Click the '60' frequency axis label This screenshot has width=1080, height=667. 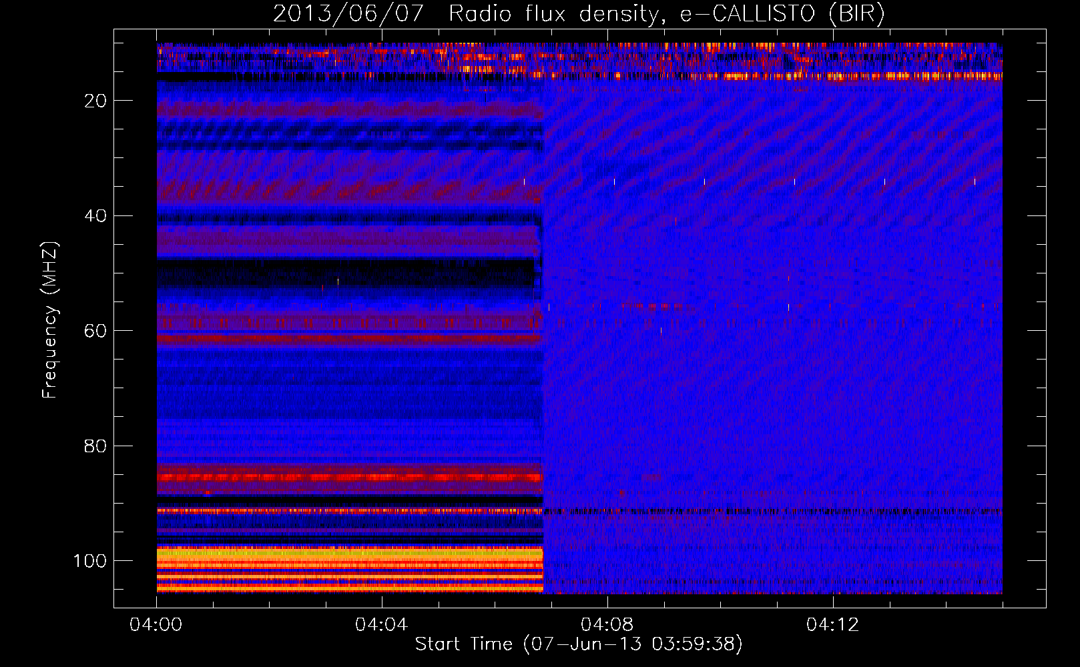[x=96, y=331]
